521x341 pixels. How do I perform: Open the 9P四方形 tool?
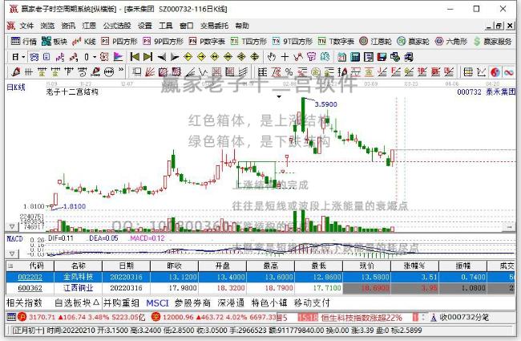[164, 41]
